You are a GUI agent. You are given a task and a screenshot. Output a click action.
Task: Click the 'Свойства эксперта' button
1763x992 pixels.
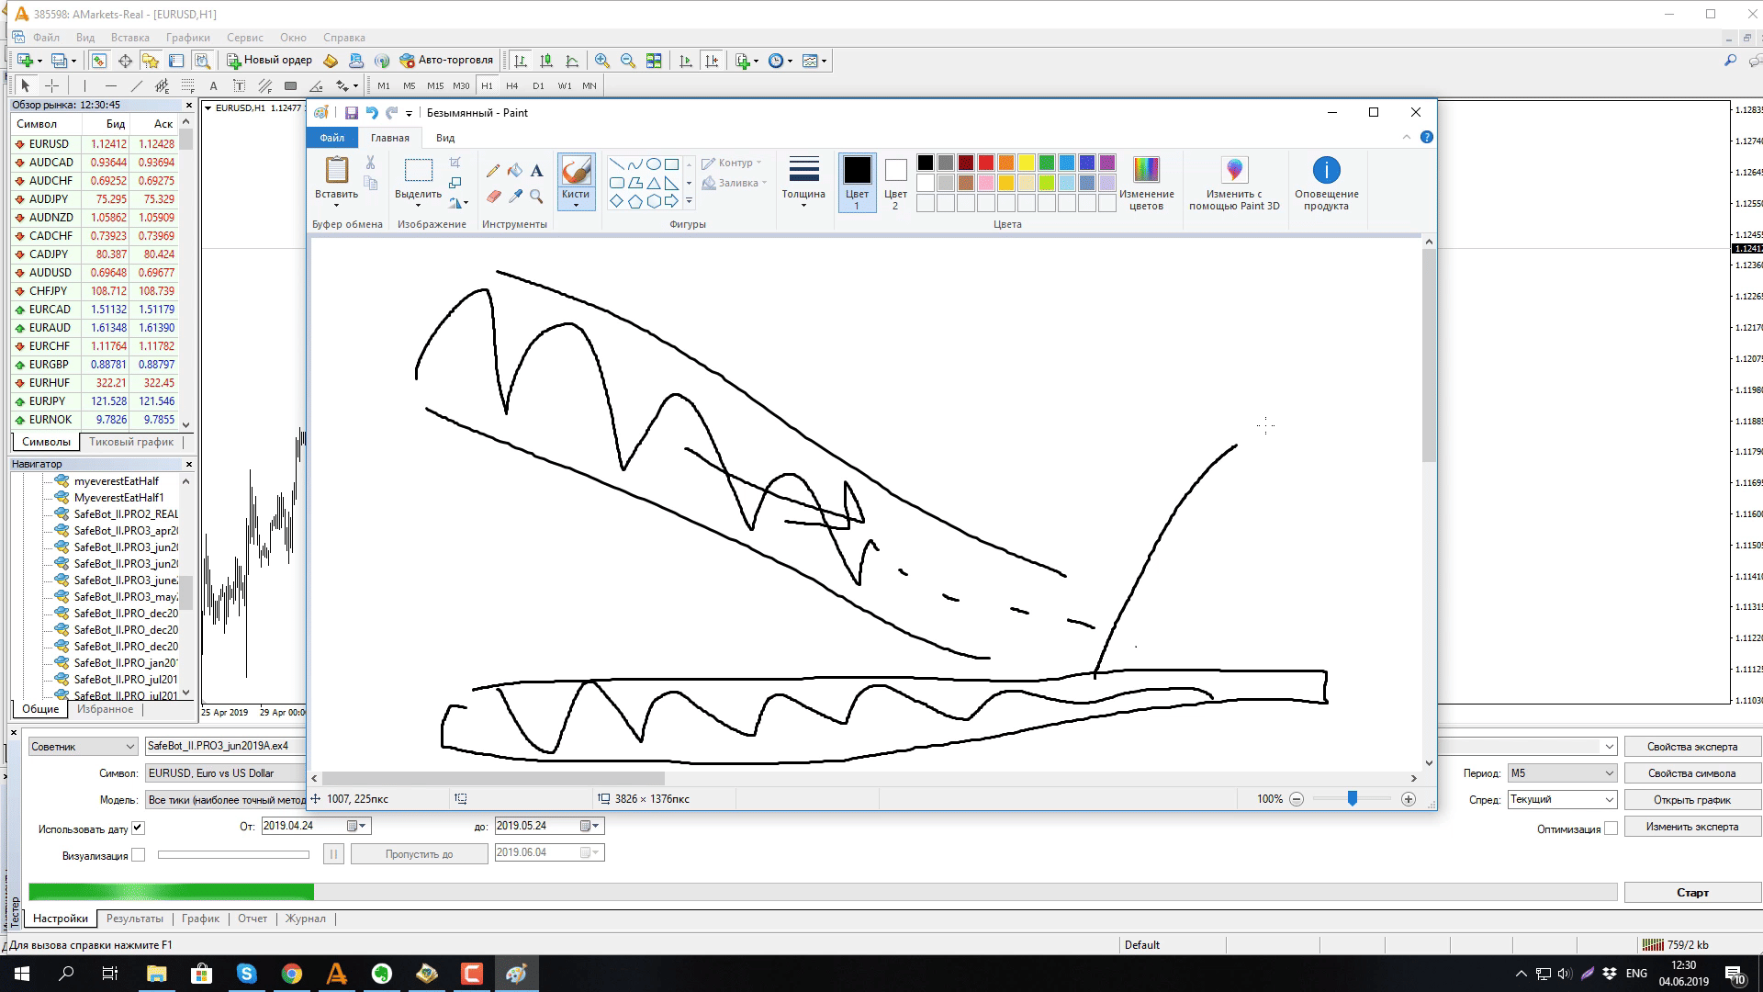[1692, 747]
